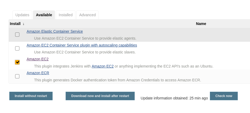
Task: Go to the Installed tab
Action: (66, 15)
